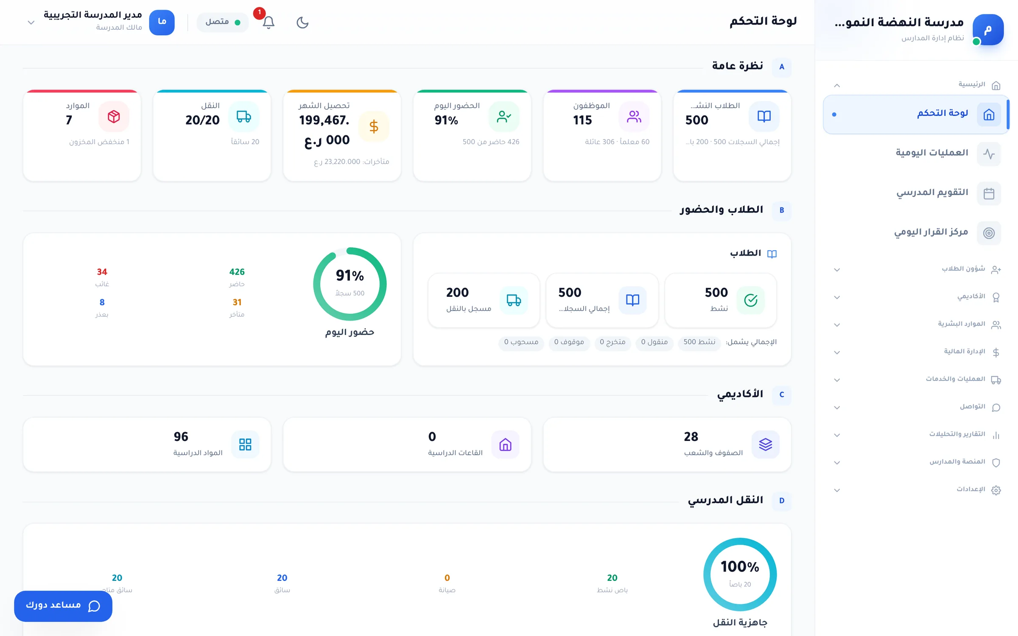
Task: Click the checkmark icon on نشط students tile
Action: [751, 300]
